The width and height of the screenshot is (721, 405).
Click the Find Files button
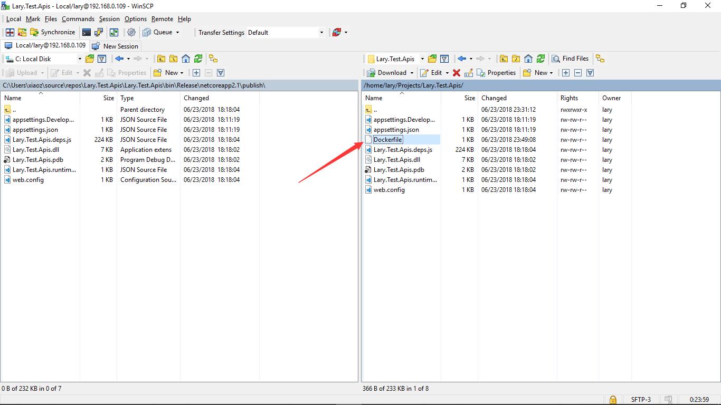coord(570,59)
